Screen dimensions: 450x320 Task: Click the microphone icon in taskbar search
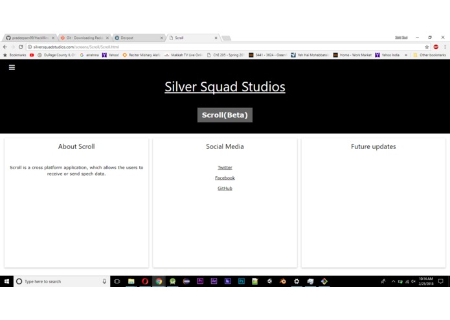104,282
